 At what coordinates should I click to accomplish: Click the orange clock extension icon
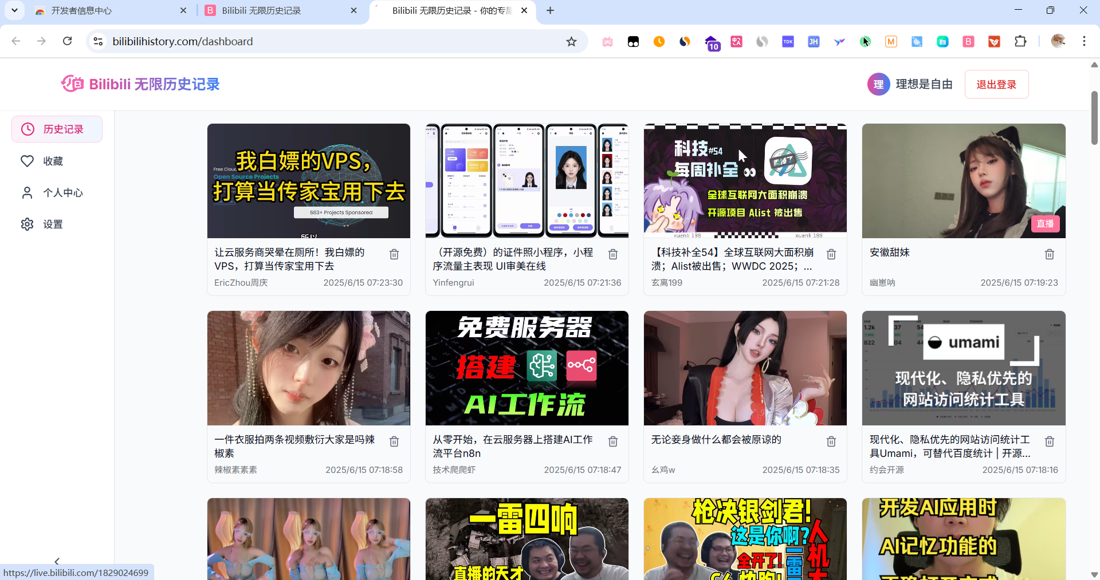(x=659, y=41)
